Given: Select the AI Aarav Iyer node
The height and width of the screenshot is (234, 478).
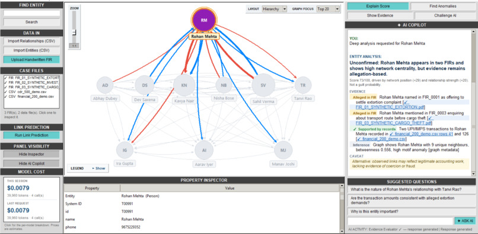Looking at the screenshot, I should click(x=204, y=150).
